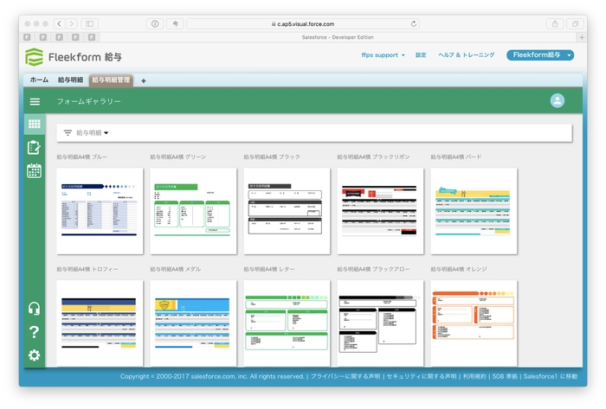This screenshot has height=409, width=606.
Task: Open the 設定 link
Action: (421, 55)
